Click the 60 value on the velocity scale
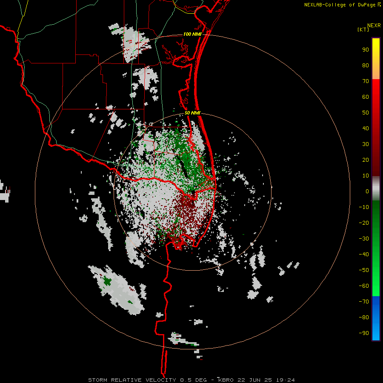Viewport: 383px width, 383px height. coord(366,97)
